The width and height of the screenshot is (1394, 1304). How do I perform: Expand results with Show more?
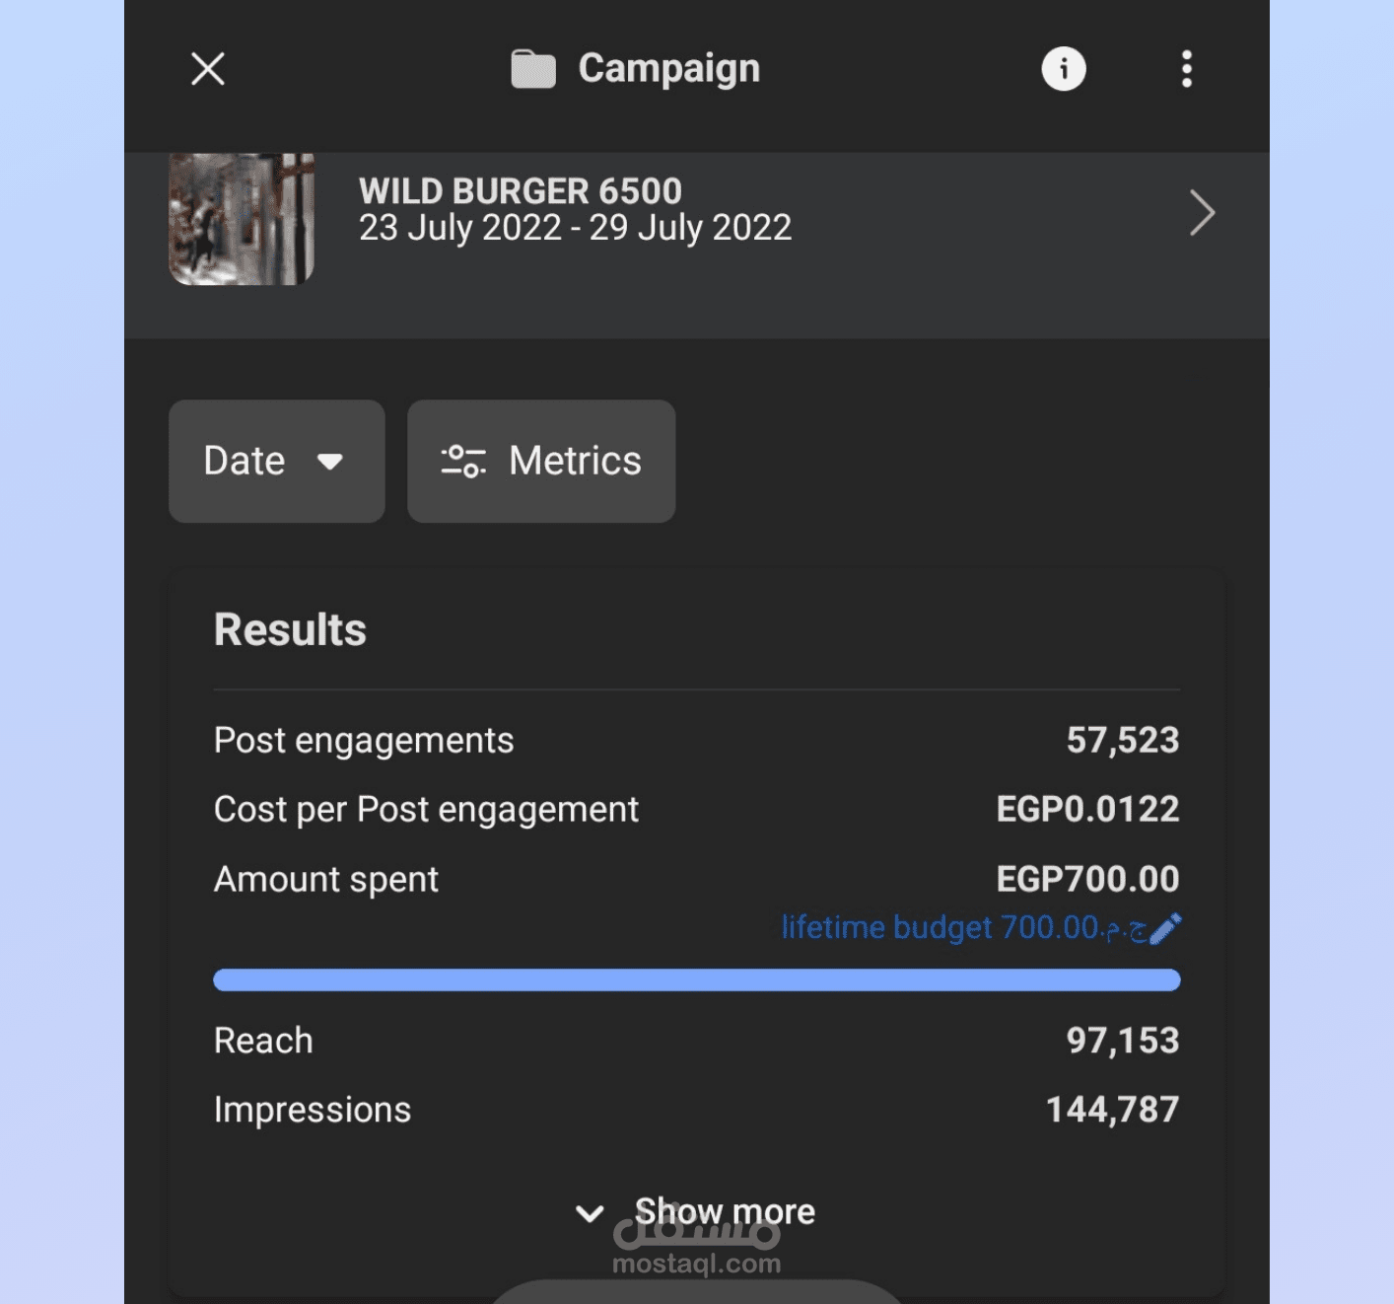724,1211
